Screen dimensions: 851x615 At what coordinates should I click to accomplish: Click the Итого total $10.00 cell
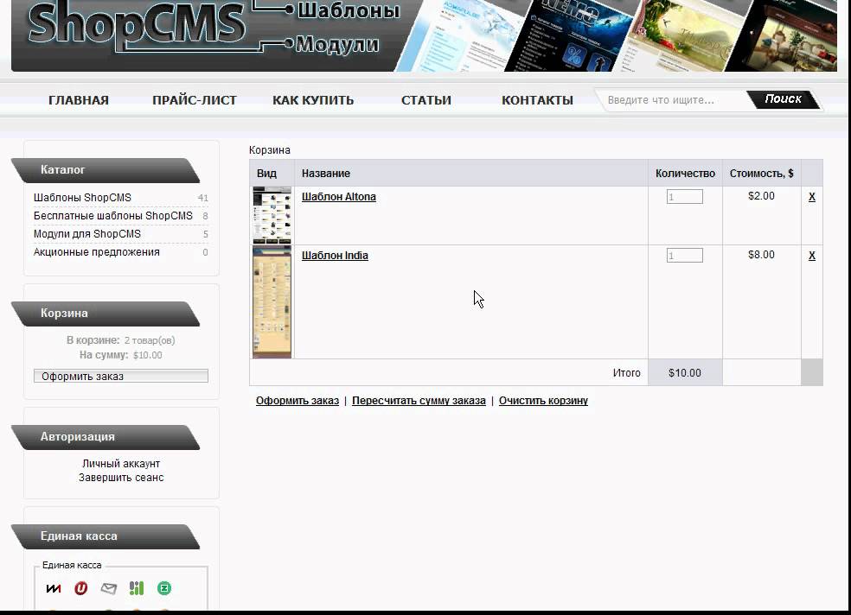[685, 373]
